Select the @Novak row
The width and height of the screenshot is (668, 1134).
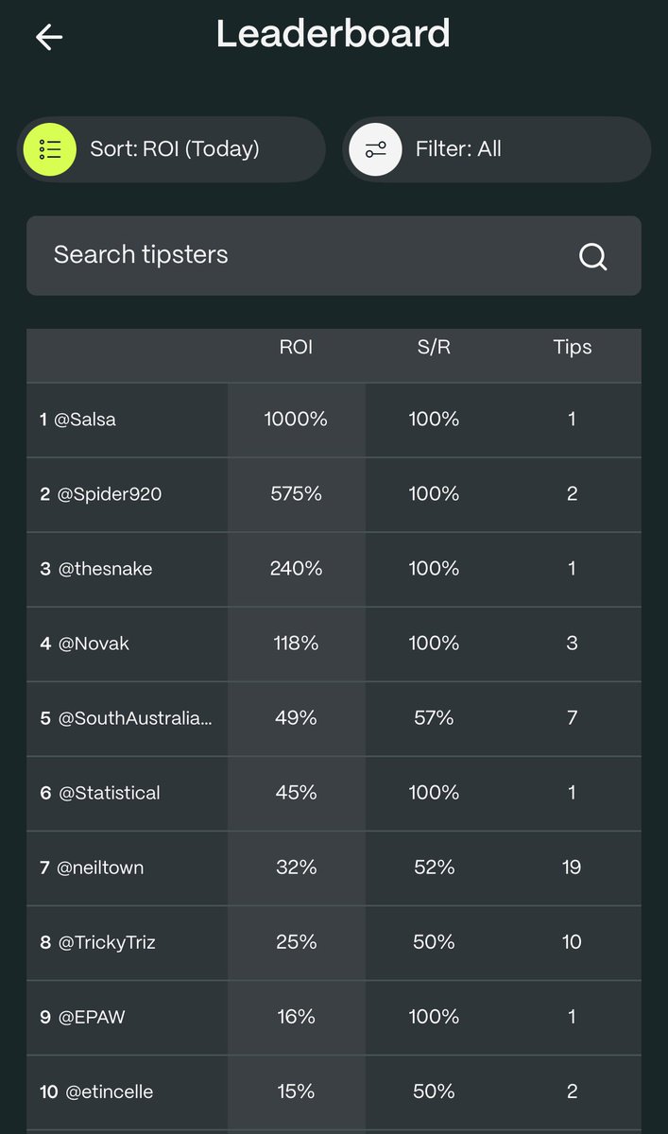(334, 644)
